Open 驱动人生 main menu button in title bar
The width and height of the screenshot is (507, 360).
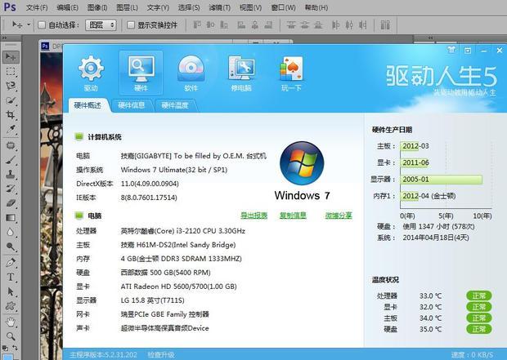(x=468, y=51)
